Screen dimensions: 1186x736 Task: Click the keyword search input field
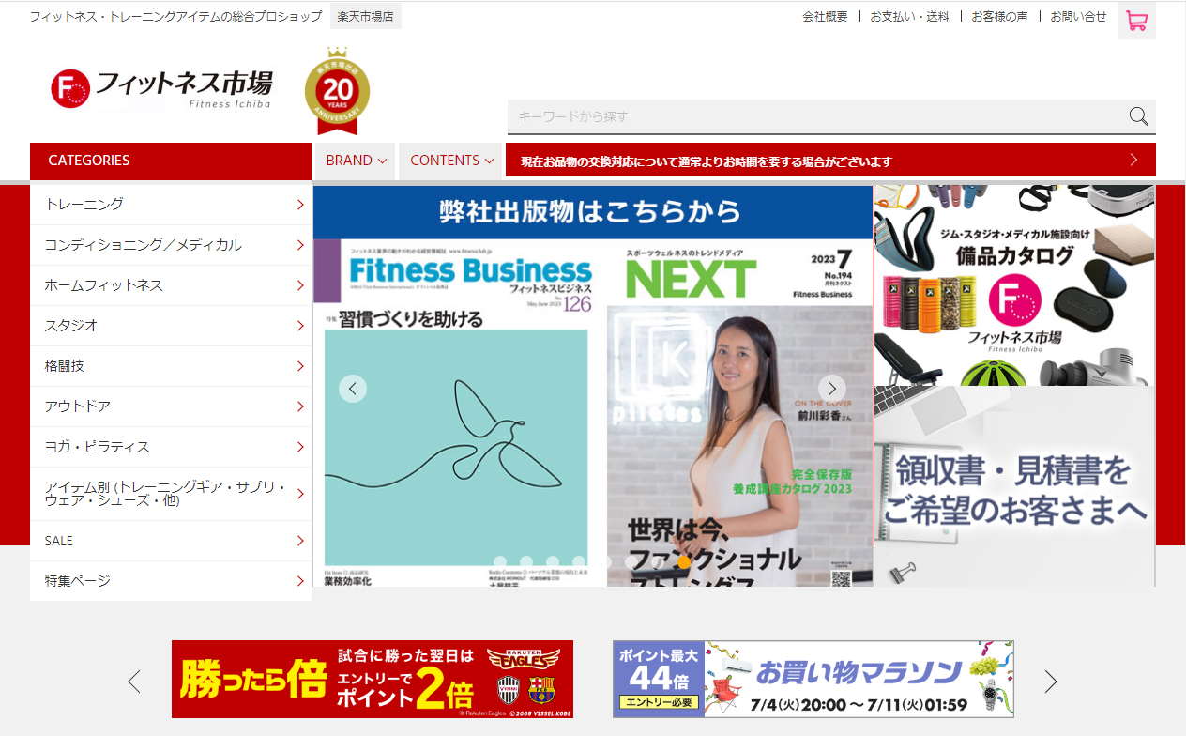[x=816, y=116]
